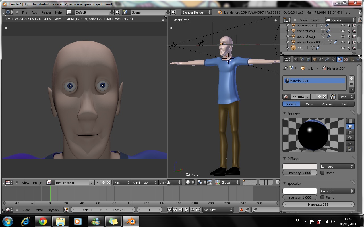
Task: Open the Modifiers wrench properties tab
Action: [327, 59]
